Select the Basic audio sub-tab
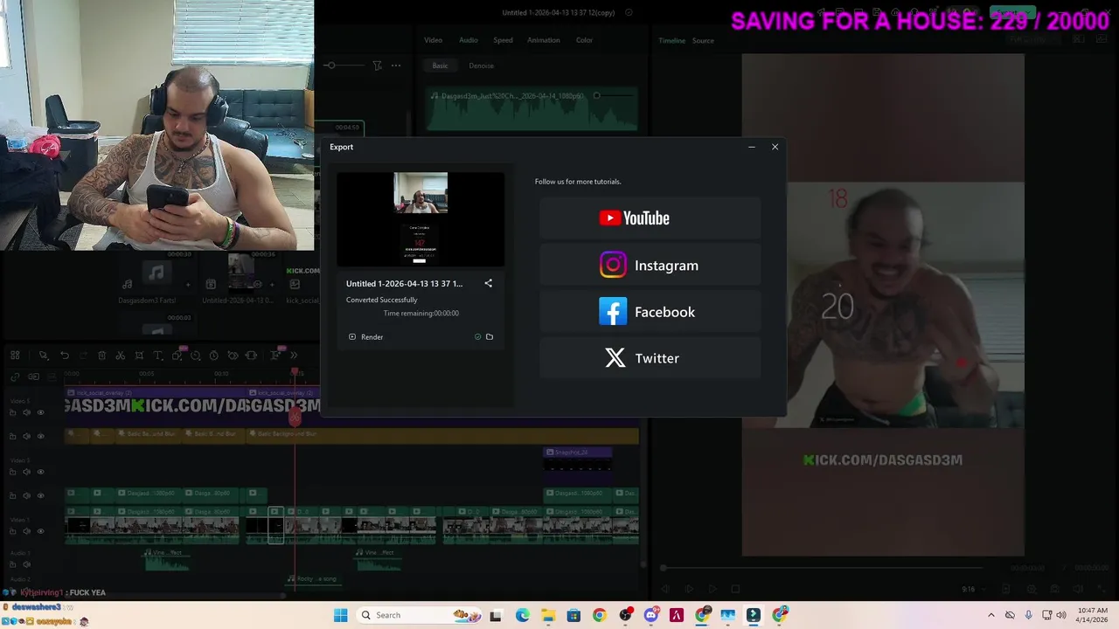The image size is (1119, 629). coord(440,66)
